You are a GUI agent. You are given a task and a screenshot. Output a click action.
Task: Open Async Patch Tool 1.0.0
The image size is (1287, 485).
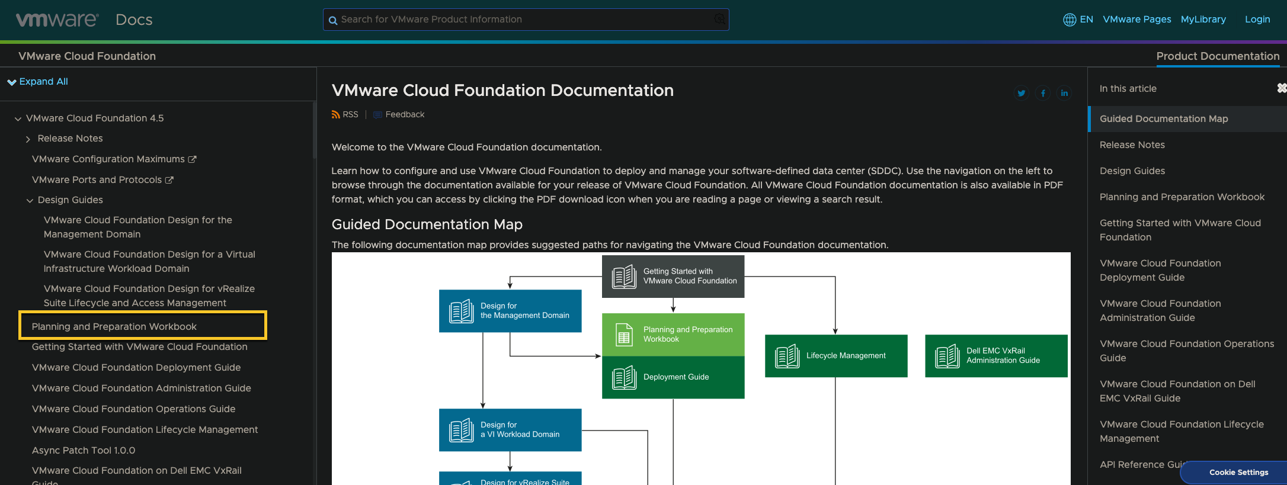point(84,451)
